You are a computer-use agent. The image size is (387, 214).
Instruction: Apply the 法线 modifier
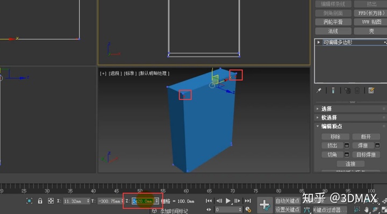coord(333,31)
